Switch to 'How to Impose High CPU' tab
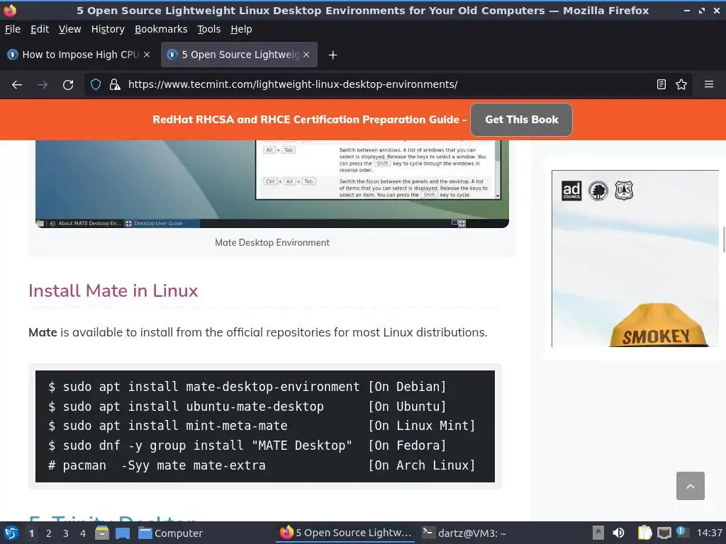Image resolution: width=726 pixels, height=544 pixels. pyautogui.click(x=79, y=55)
